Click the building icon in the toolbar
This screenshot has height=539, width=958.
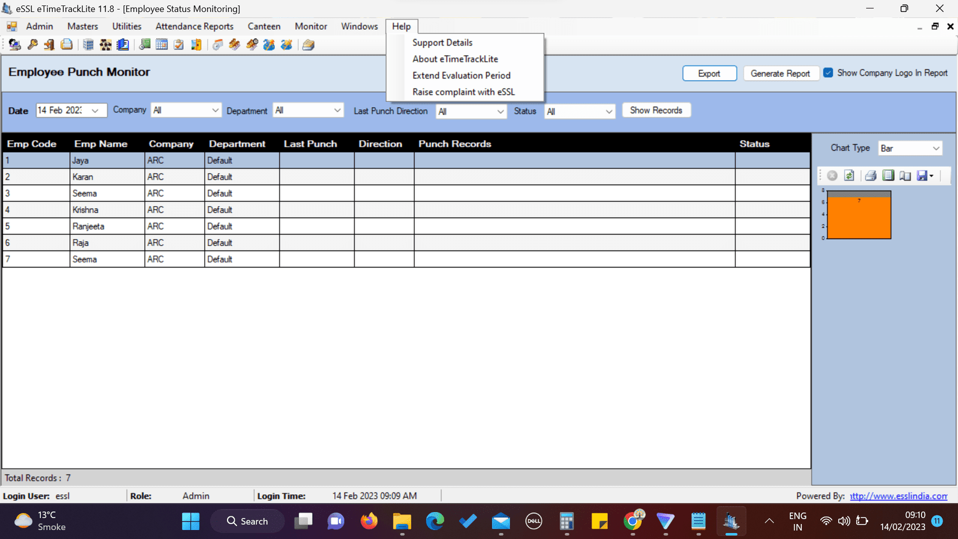pos(88,45)
